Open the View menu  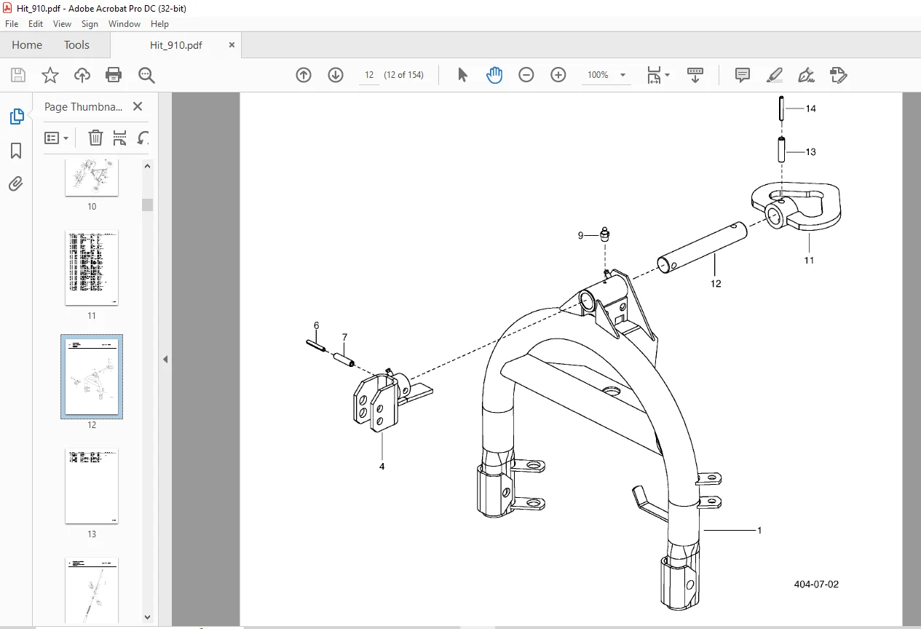tap(63, 24)
